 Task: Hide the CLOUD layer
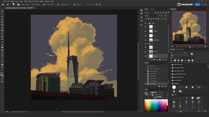145,52
